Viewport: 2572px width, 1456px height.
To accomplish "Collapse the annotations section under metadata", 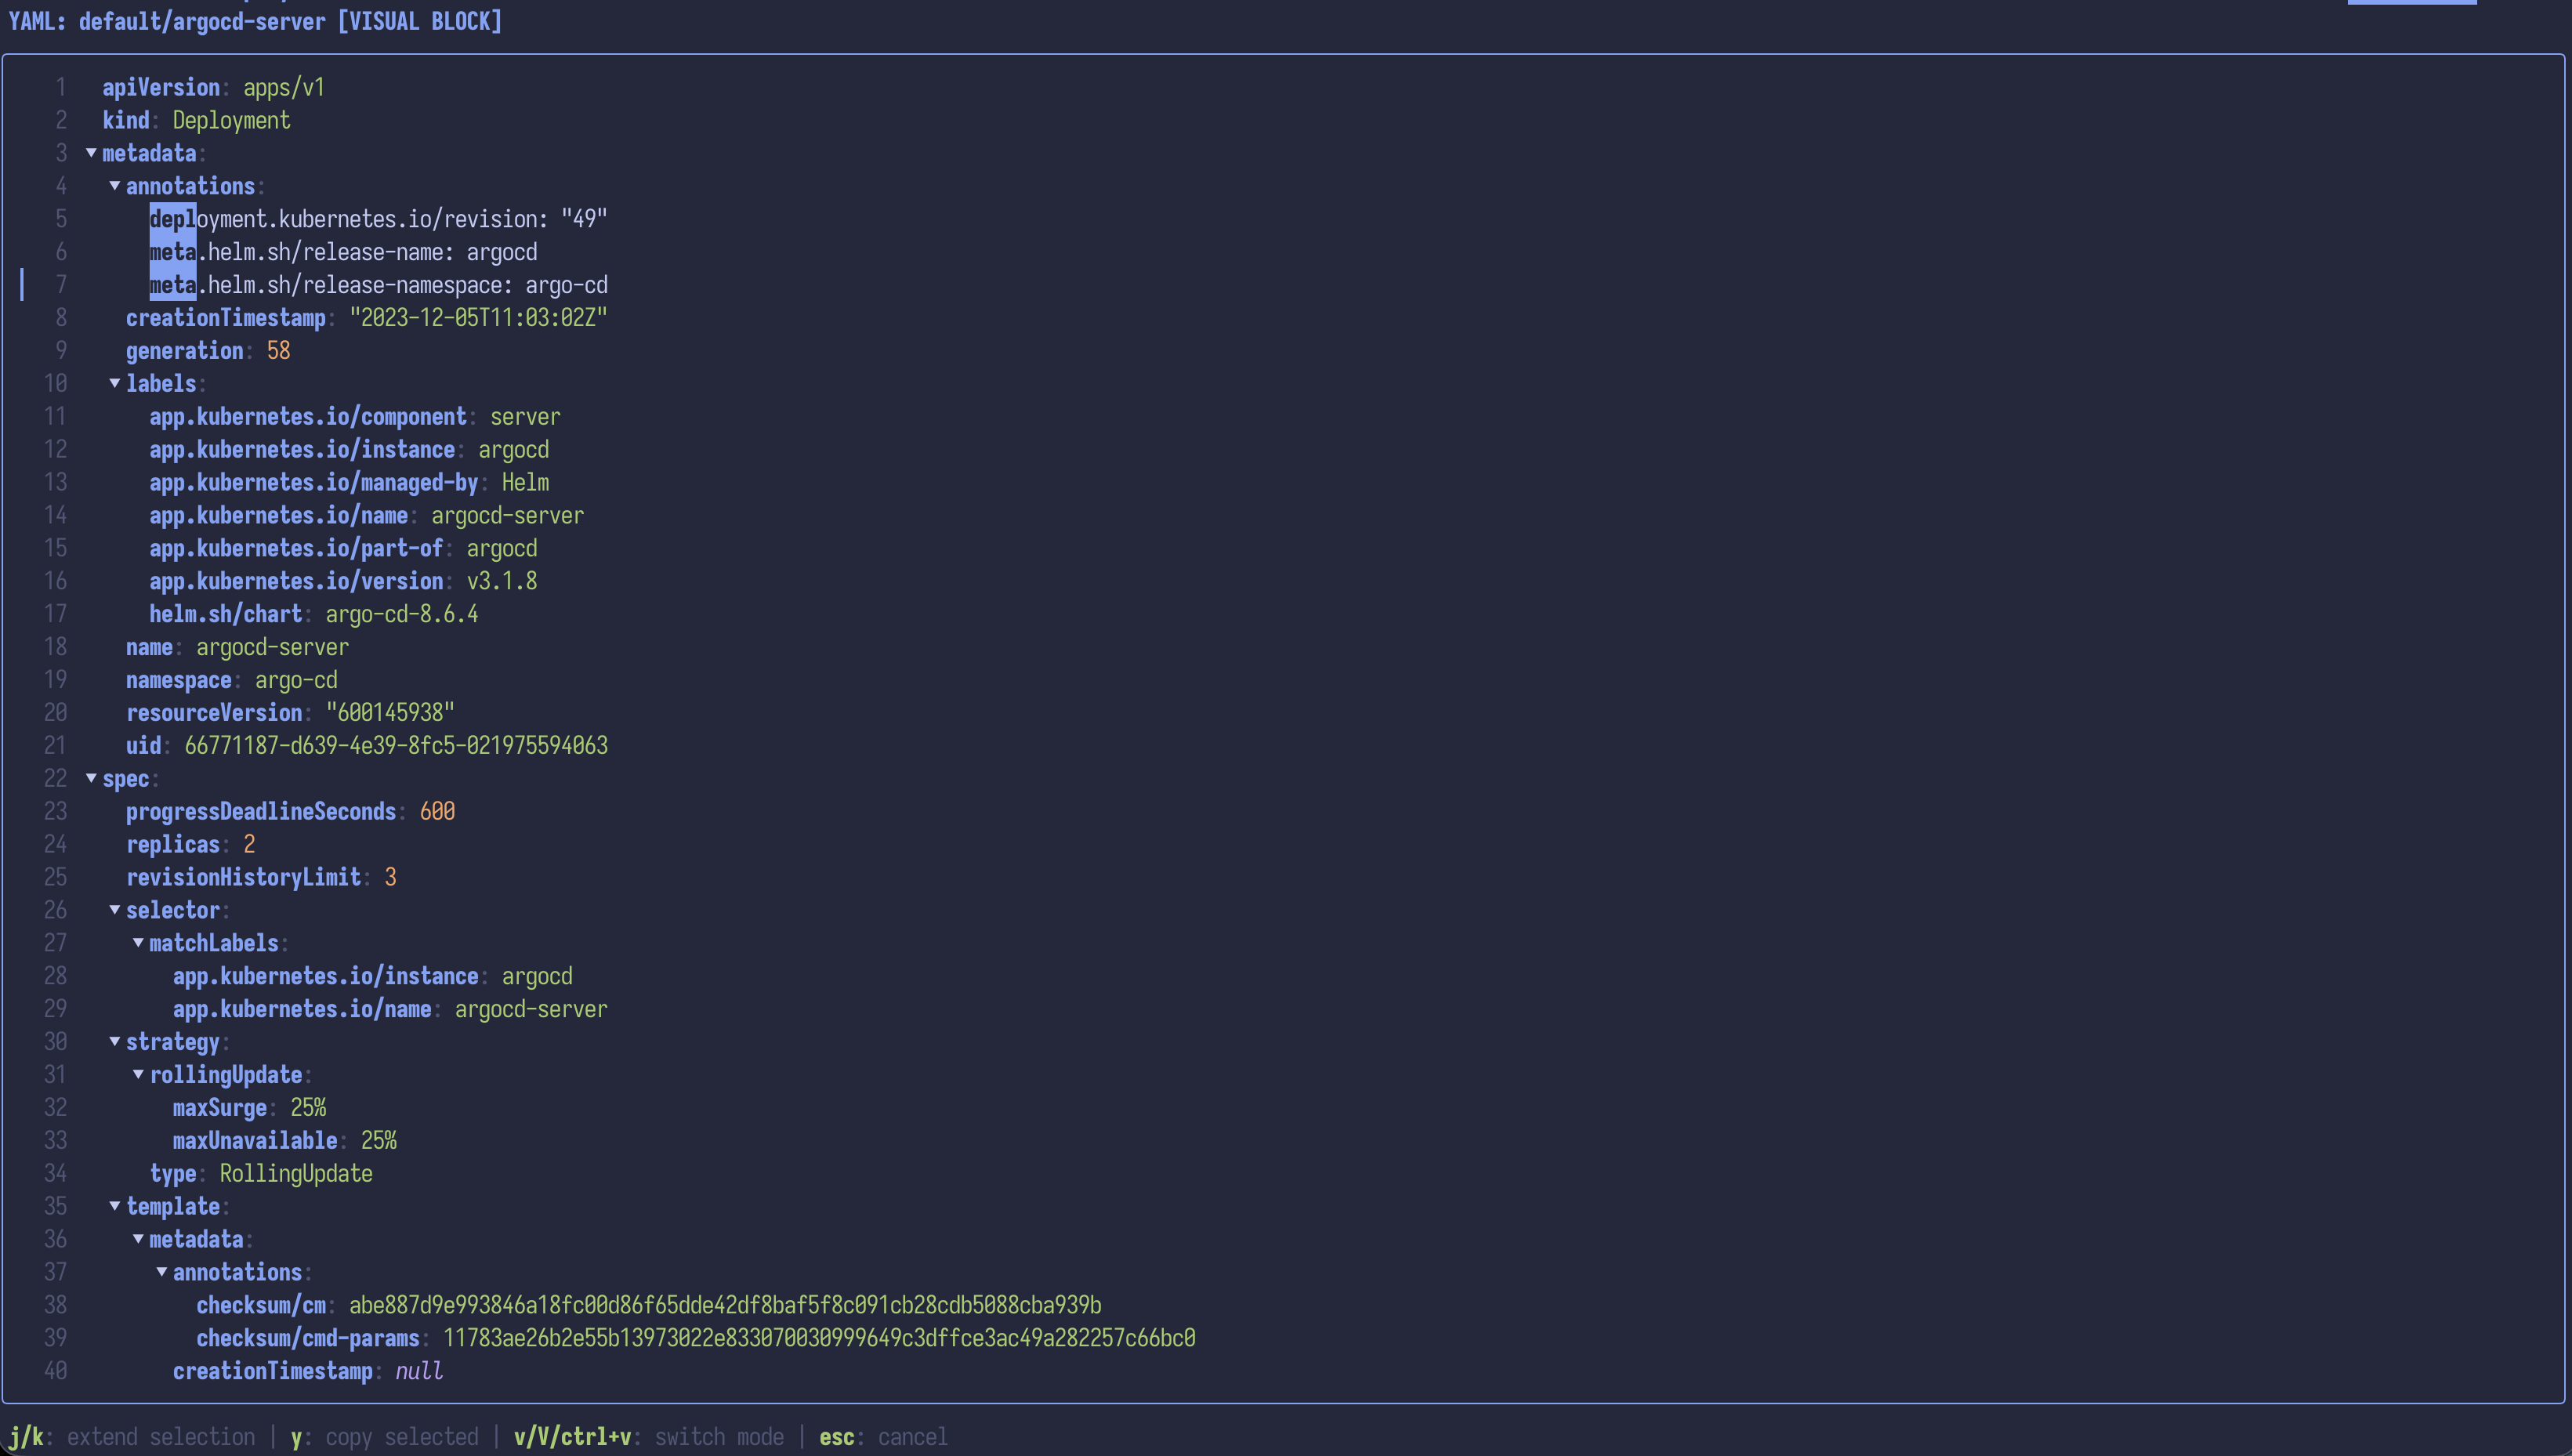I will pos(114,186).
